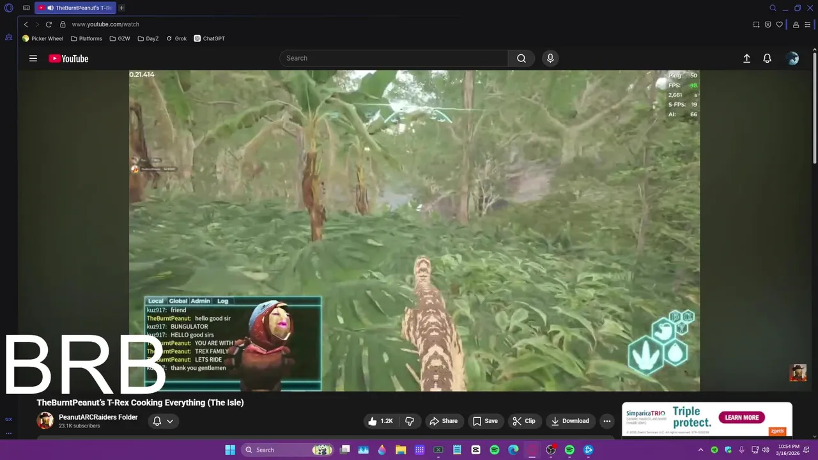Click the search magnifier button on YouTube

pyautogui.click(x=521, y=58)
